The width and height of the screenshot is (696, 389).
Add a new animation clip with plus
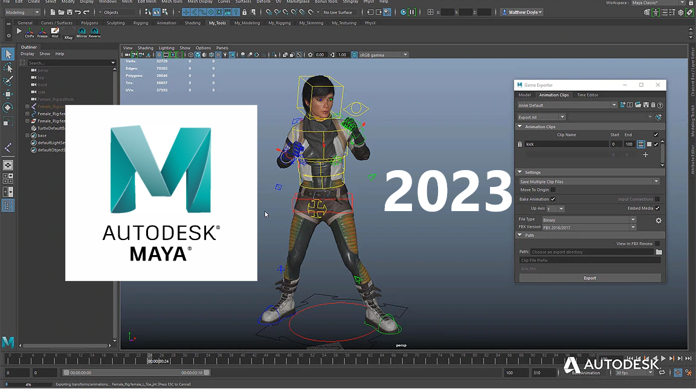pos(645,155)
